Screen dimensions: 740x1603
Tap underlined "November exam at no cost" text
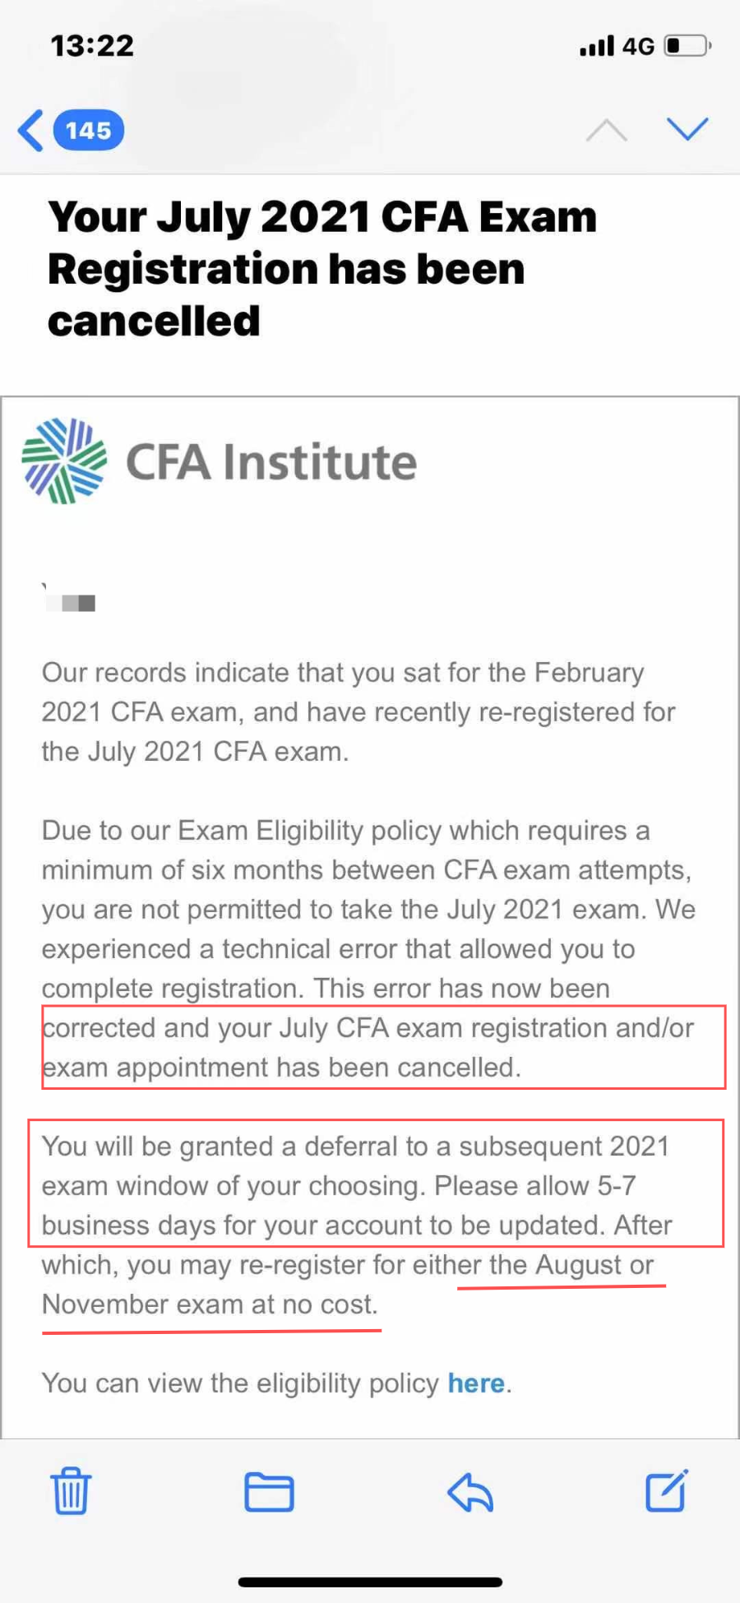(210, 1304)
